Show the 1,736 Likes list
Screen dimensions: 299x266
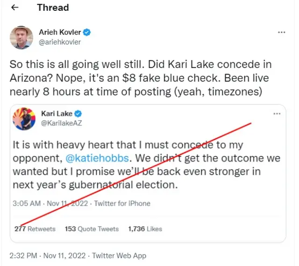click(x=144, y=229)
